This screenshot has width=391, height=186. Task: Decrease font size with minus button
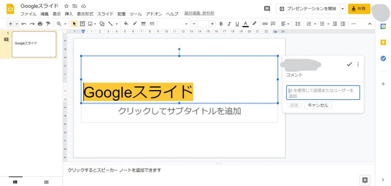tap(194, 24)
